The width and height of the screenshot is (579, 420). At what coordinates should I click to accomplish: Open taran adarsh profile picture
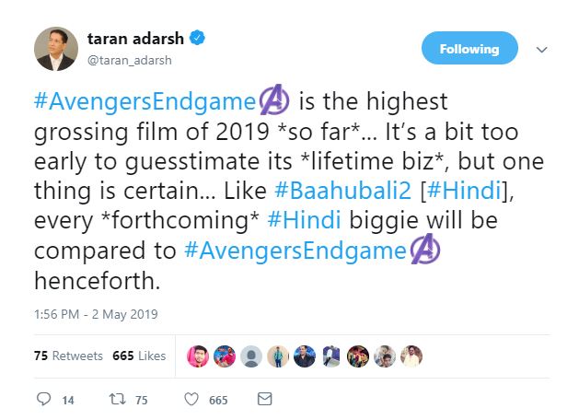pos(56,50)
